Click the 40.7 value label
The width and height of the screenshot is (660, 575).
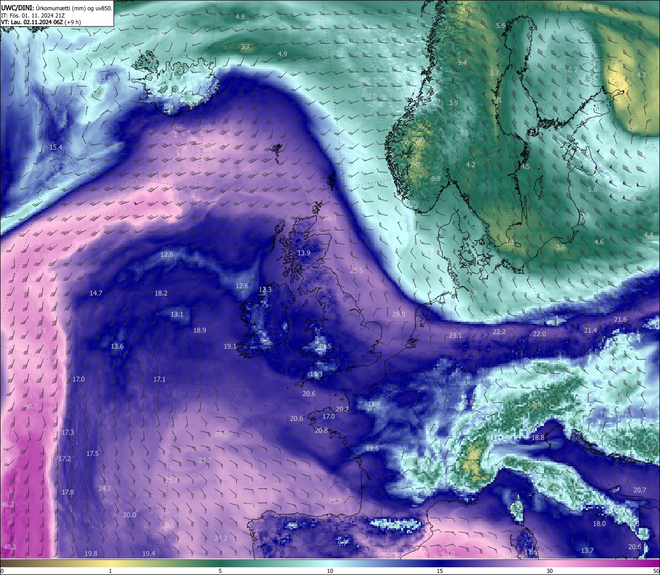pos(31,406)
